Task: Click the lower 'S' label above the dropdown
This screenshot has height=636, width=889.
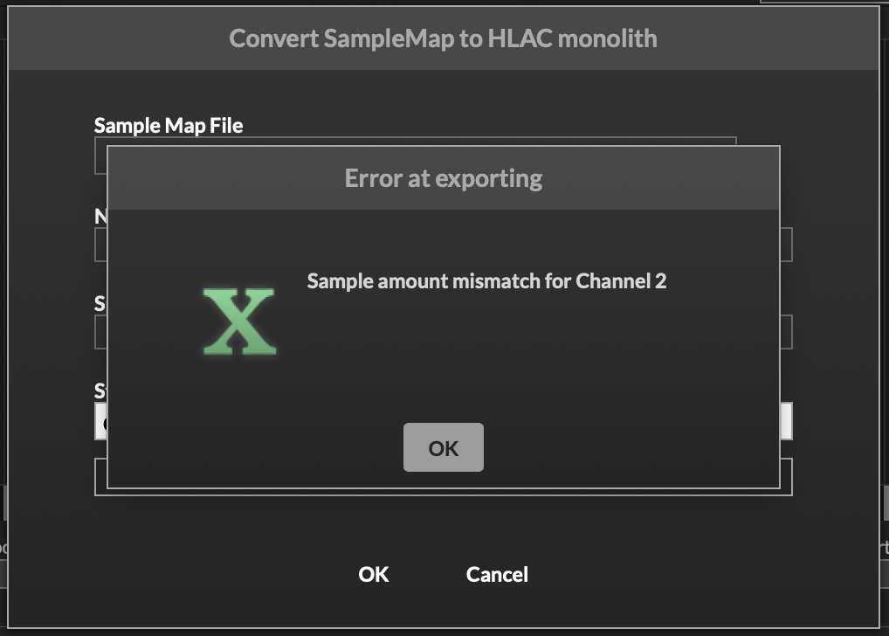Action: [x=100, y=391]
